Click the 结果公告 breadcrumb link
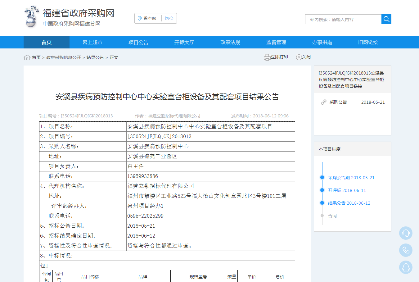This screenshot has width=419, height=282. (x=95, y=57)
